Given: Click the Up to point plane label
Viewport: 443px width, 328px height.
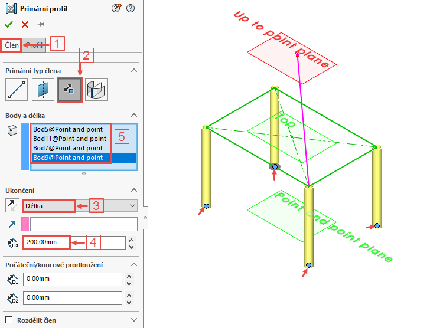Looking at the screenshot, I should pyautogui.click(x=281, y=40).
